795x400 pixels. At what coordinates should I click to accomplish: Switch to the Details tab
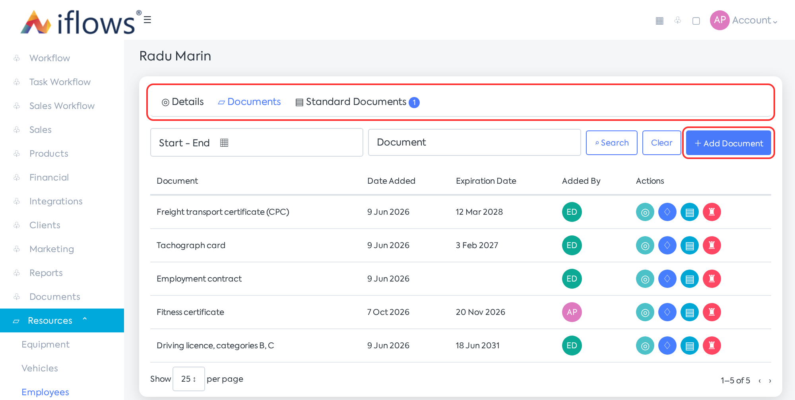pos(183,102)
